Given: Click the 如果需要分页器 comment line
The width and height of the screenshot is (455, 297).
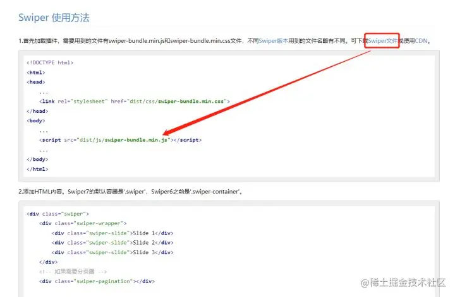Looking at the screenshot, I should click(73, 272).
